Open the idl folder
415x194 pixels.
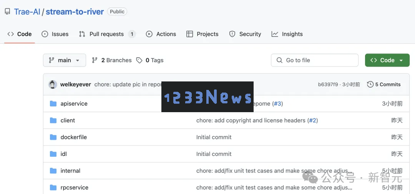click(x=63, y=154)
